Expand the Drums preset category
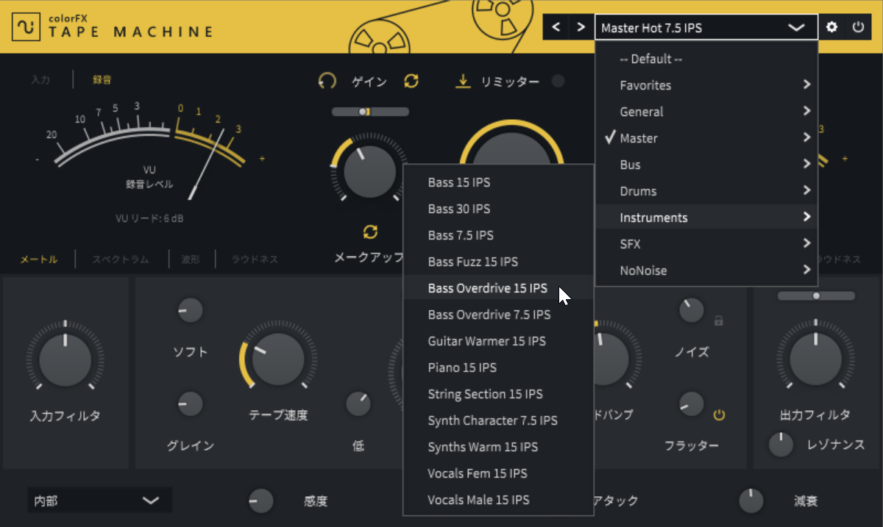Image resolution: width=883 pixels, height=527 pixels. (706, 191)
